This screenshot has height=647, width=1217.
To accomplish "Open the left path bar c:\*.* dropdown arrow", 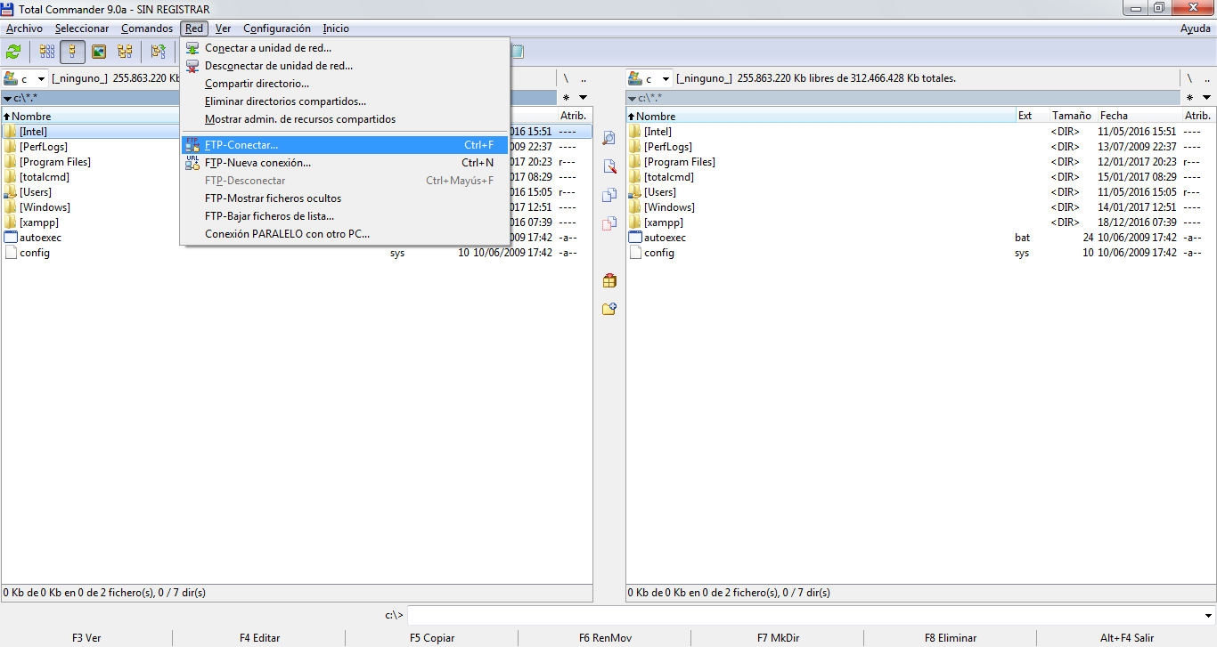I will click(7, 98).
